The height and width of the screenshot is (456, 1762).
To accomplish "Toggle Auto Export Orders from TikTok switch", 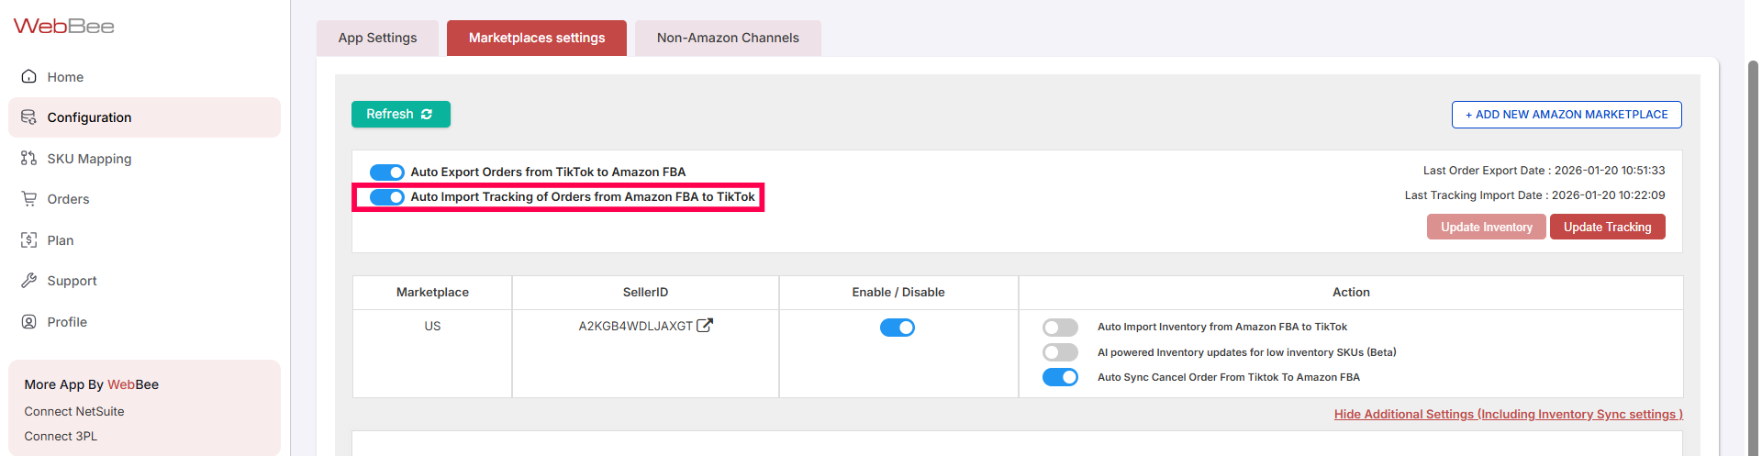I will click(386, 172).
